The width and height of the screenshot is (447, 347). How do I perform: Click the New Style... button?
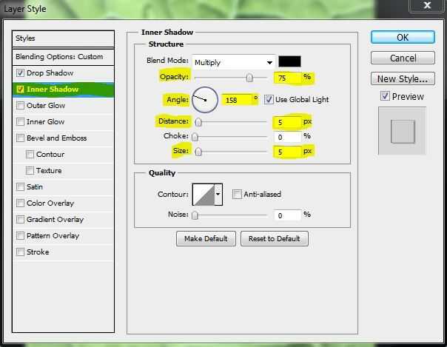pos(403,78)
